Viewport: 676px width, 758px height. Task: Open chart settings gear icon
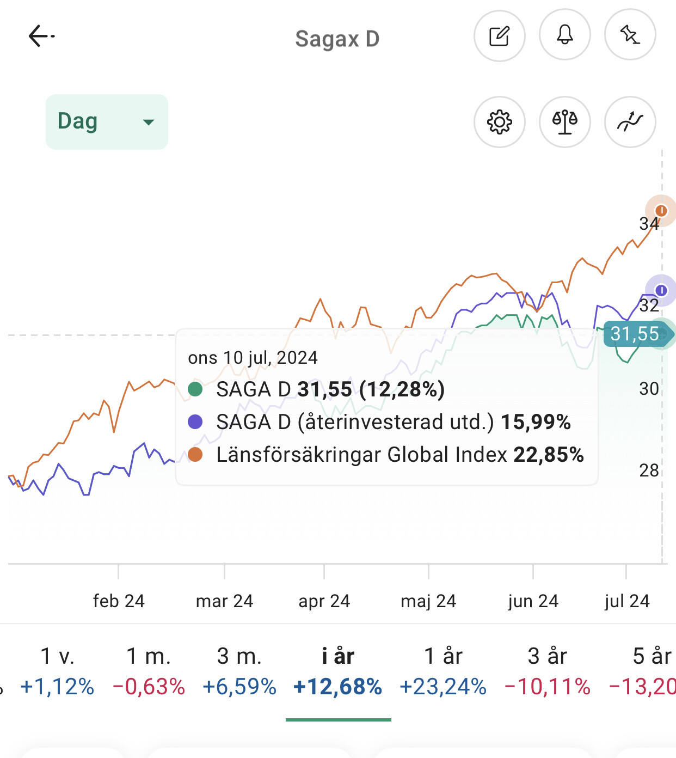[x=499, y=122]
